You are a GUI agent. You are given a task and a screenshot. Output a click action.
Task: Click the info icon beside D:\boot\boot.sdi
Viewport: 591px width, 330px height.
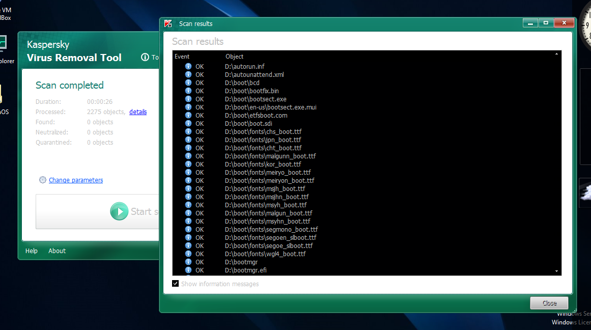[x=188, y=123]
